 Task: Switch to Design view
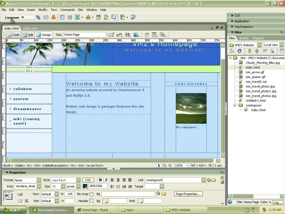pyautogui.click(x=44, y=35)
